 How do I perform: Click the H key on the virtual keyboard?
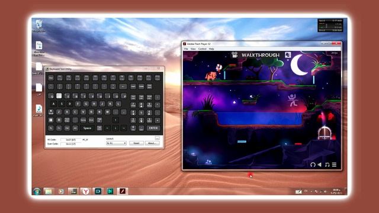tap(94, 104)
